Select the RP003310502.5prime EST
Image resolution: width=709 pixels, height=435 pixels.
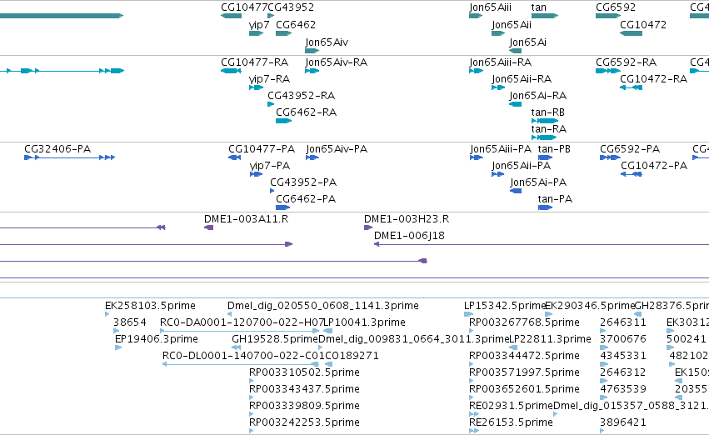(x=252, y=381)
